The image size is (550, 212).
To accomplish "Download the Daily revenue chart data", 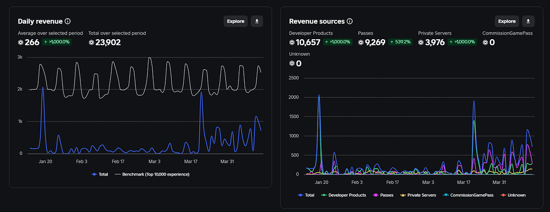I will pyautogui.click(x=257, y=21).
